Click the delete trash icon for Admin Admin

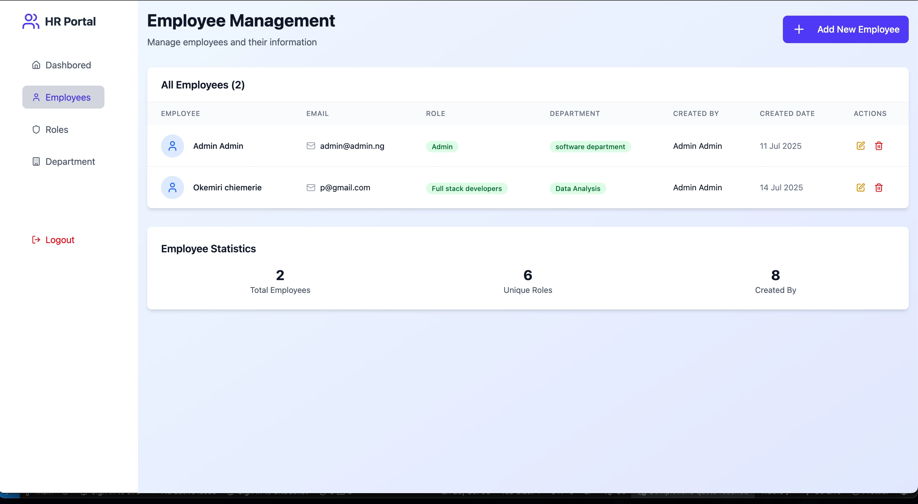879,146
